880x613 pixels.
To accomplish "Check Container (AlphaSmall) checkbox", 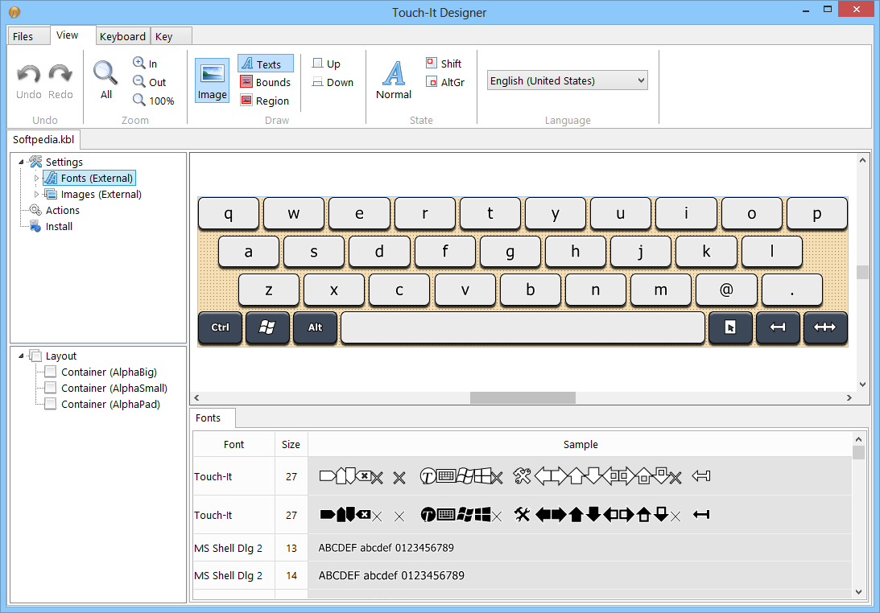I will pyautogui.click(x=51, y=388).
